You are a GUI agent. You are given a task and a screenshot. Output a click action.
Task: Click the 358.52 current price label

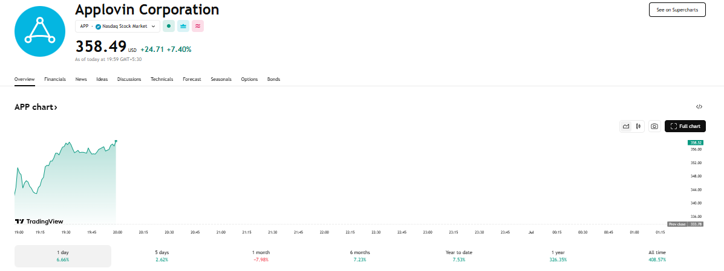696,143
